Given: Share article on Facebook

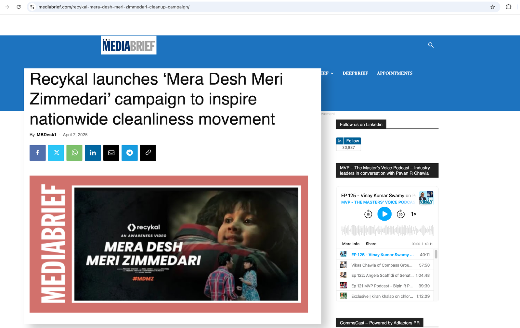Looking at the screenshot, I should coord(38,153).
